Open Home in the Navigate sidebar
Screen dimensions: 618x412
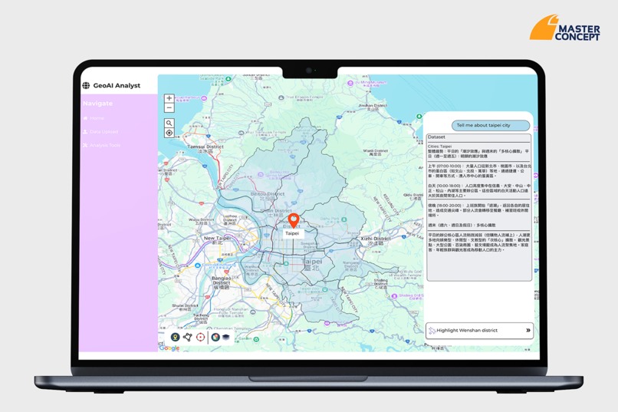tap(94, 118)
